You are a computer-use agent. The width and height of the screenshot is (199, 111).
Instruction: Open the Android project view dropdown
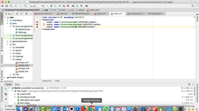[10, 14]
